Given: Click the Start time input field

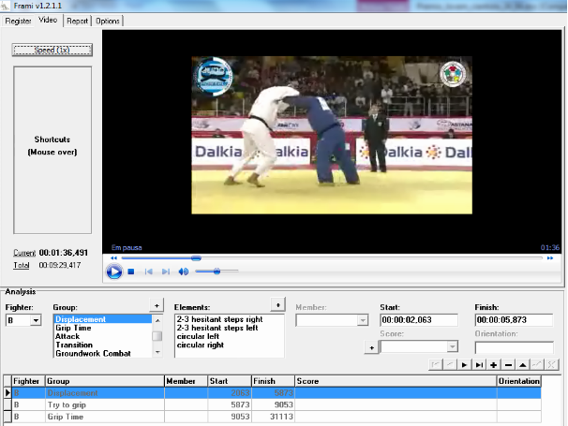Looking at the screenshot, I should click(x=418, y=320).
